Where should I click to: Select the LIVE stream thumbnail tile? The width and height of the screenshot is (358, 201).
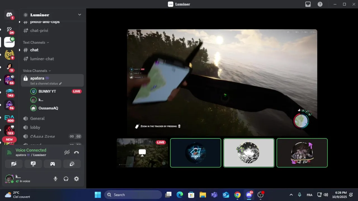[142, 153]
